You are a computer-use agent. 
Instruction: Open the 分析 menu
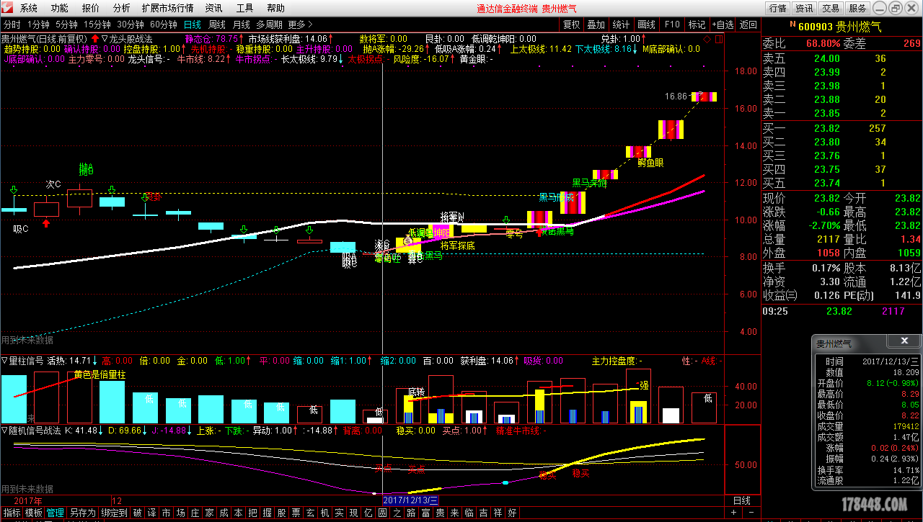[122, 8]
